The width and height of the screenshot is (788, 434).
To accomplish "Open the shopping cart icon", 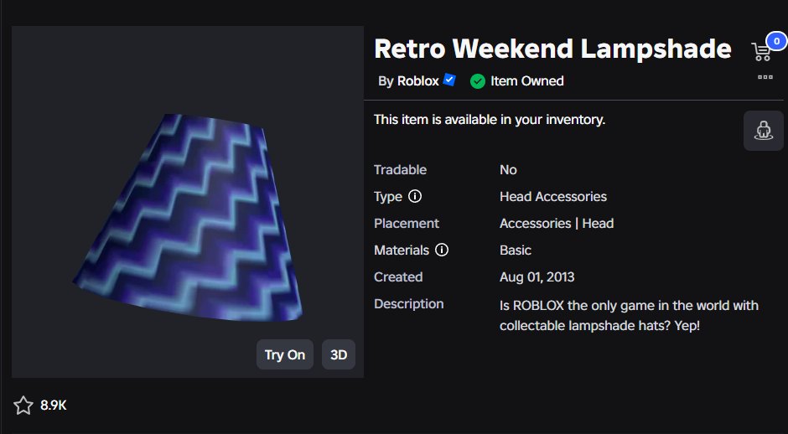I will tap(761, 52).
